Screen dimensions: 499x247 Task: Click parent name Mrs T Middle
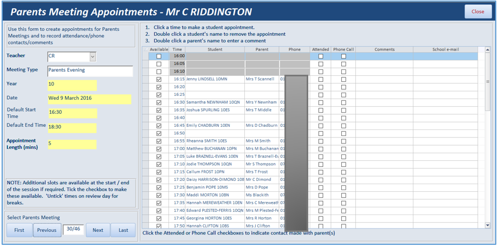(259, 110)
